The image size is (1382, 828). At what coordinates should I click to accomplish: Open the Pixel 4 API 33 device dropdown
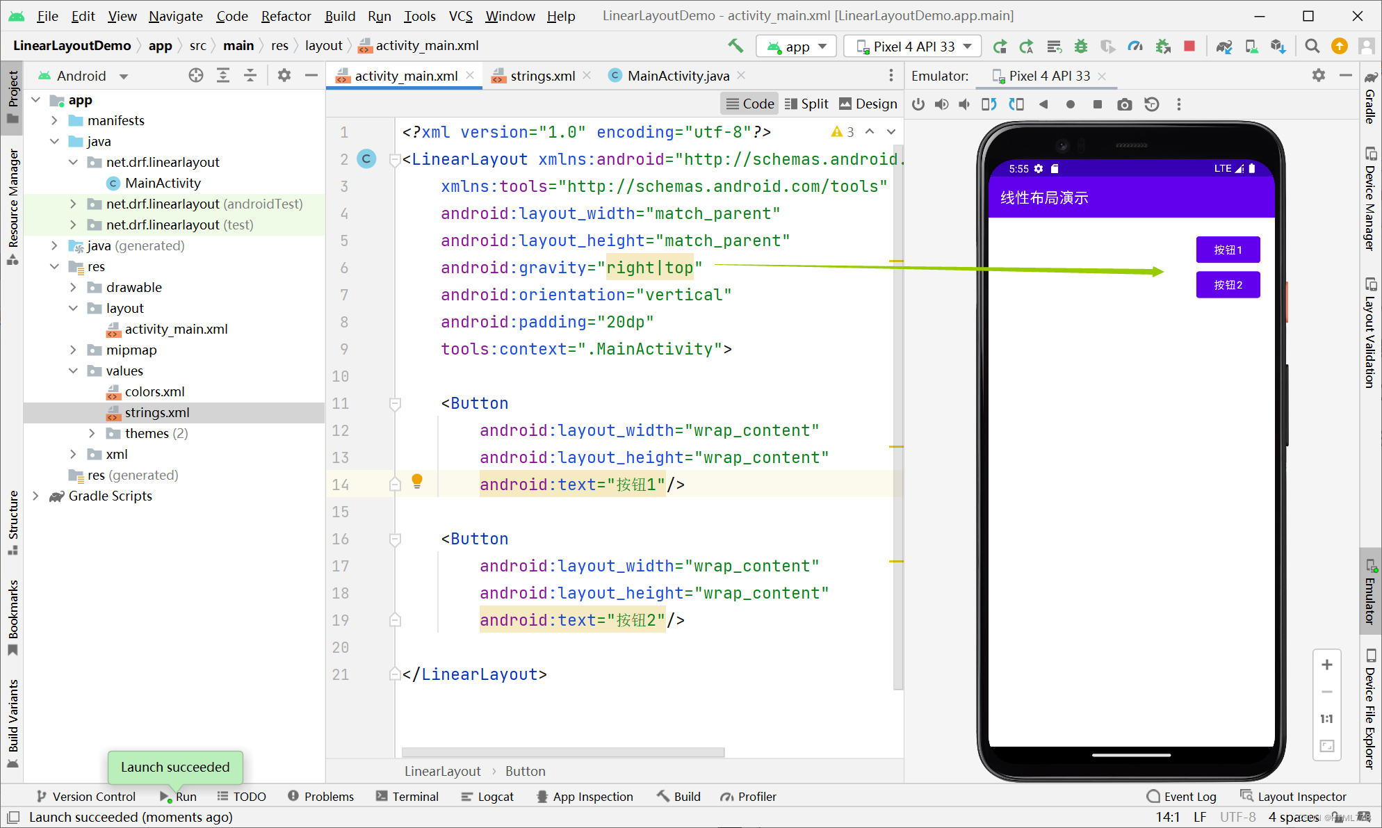click(913, 46)
